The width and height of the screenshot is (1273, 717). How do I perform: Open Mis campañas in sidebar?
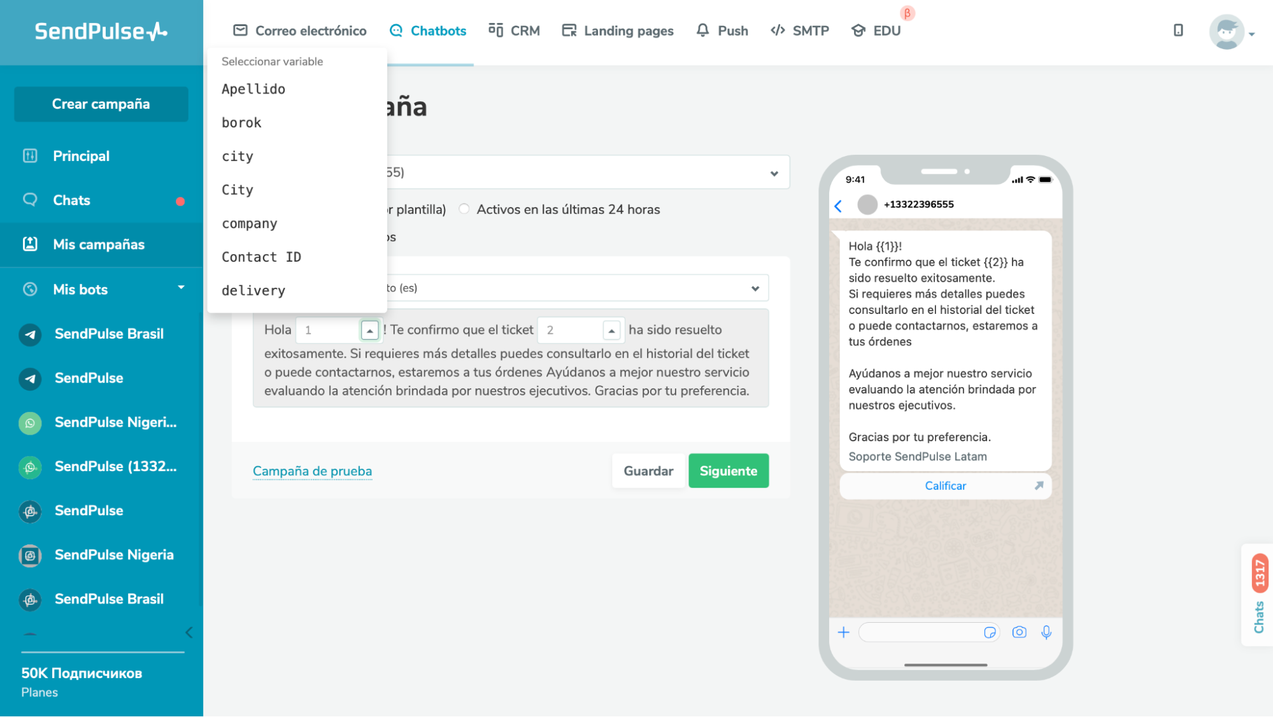click(101, 245)
